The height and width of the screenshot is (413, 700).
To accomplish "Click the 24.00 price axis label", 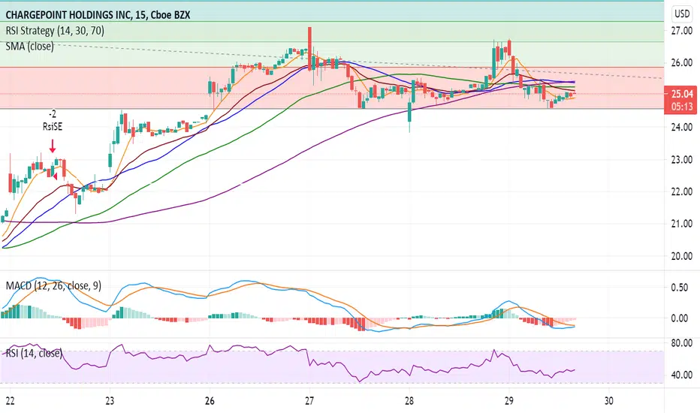I will [x=682, y=127].
